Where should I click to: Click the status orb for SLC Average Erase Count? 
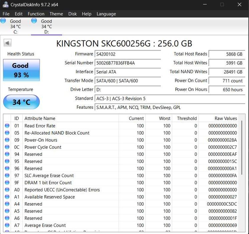(7, 175)
